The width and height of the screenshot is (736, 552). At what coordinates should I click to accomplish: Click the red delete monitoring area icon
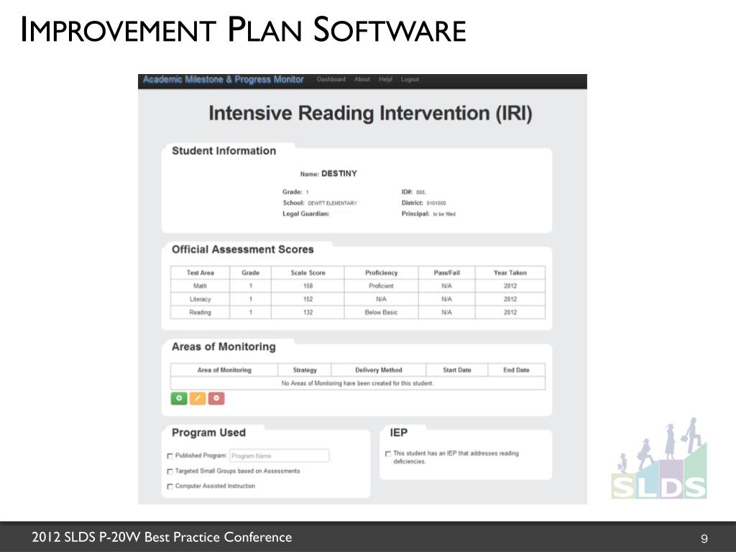[216, 398]
